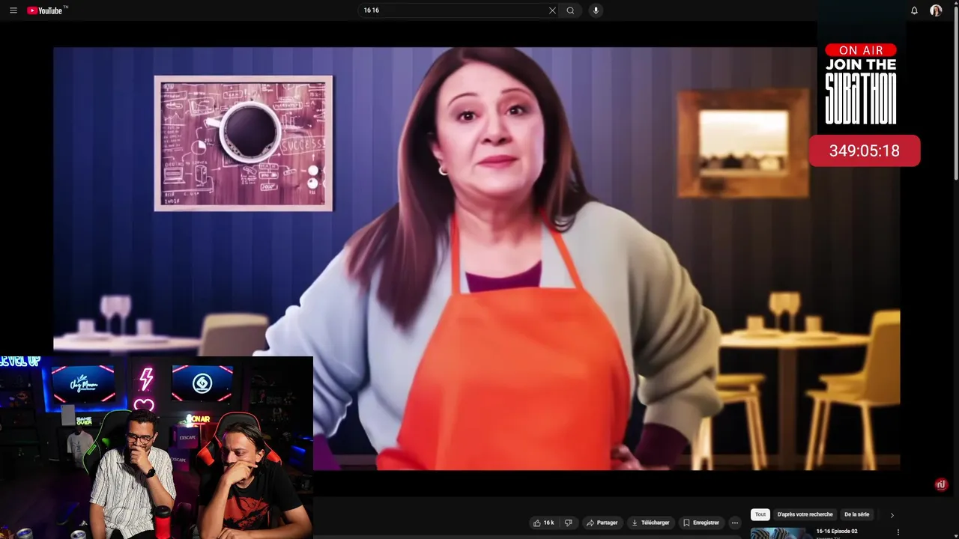The width and height of the screenshot is (959, 539).
Task: Open more actions ellipsis menu
Action: (x=735, y=523)
